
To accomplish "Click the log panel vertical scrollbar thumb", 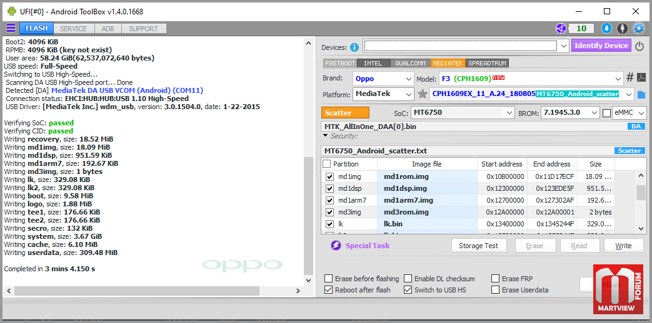I will 308,216.
